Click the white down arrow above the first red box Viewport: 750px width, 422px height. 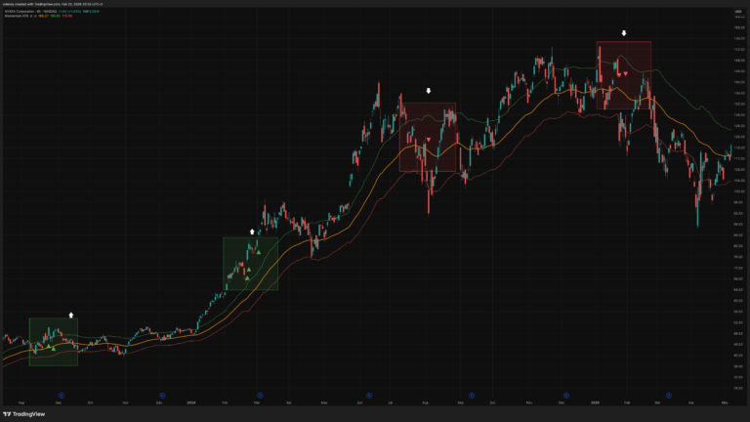click(428, 91)
